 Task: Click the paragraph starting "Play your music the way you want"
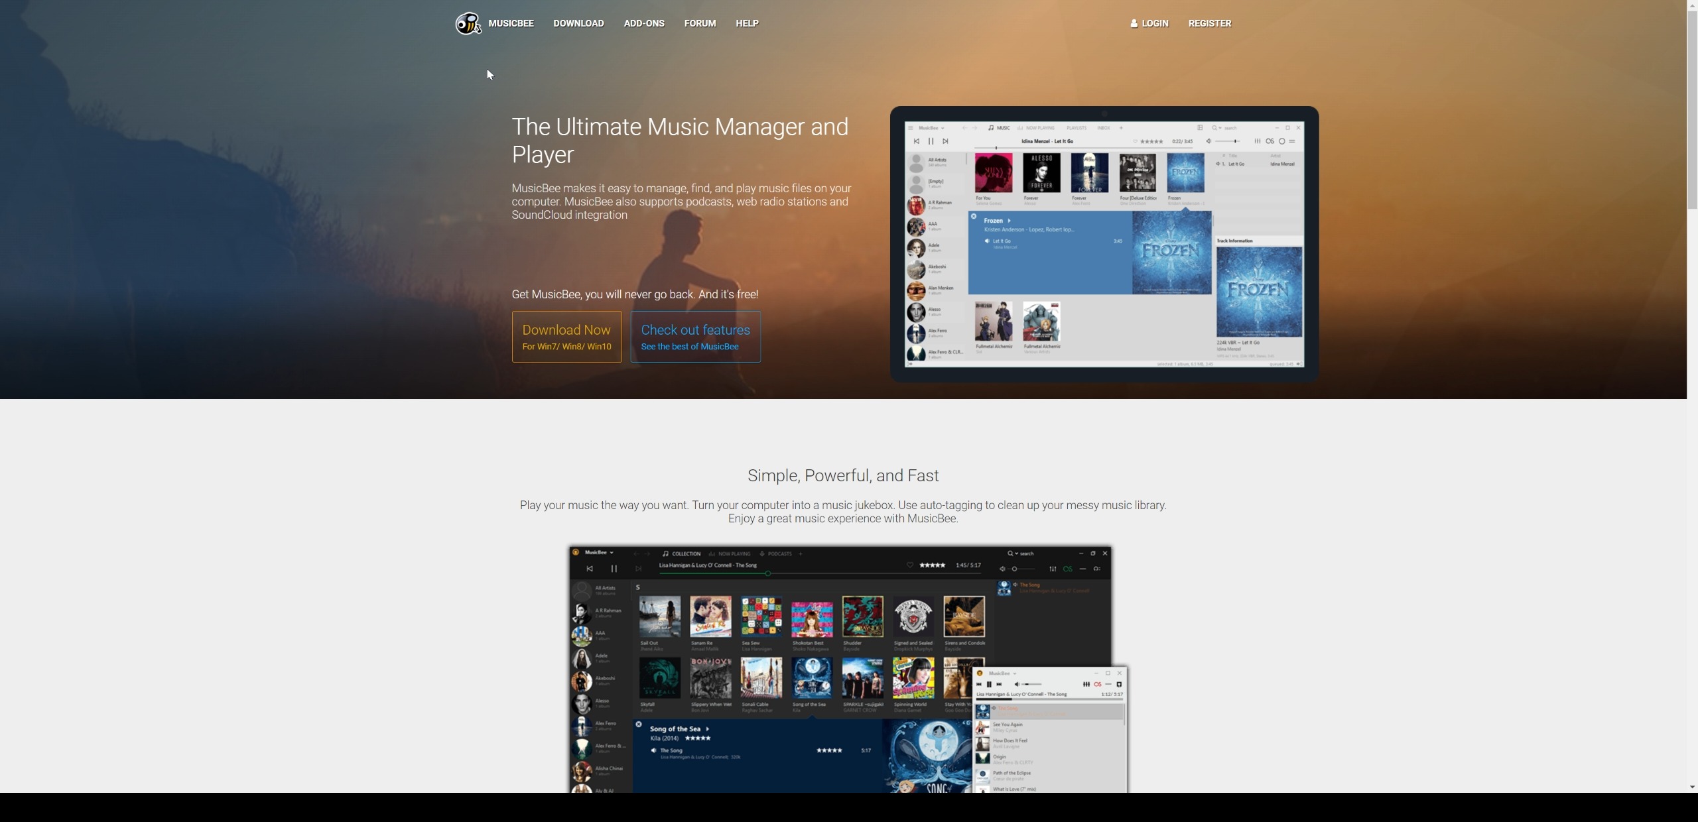click(843, 512)
